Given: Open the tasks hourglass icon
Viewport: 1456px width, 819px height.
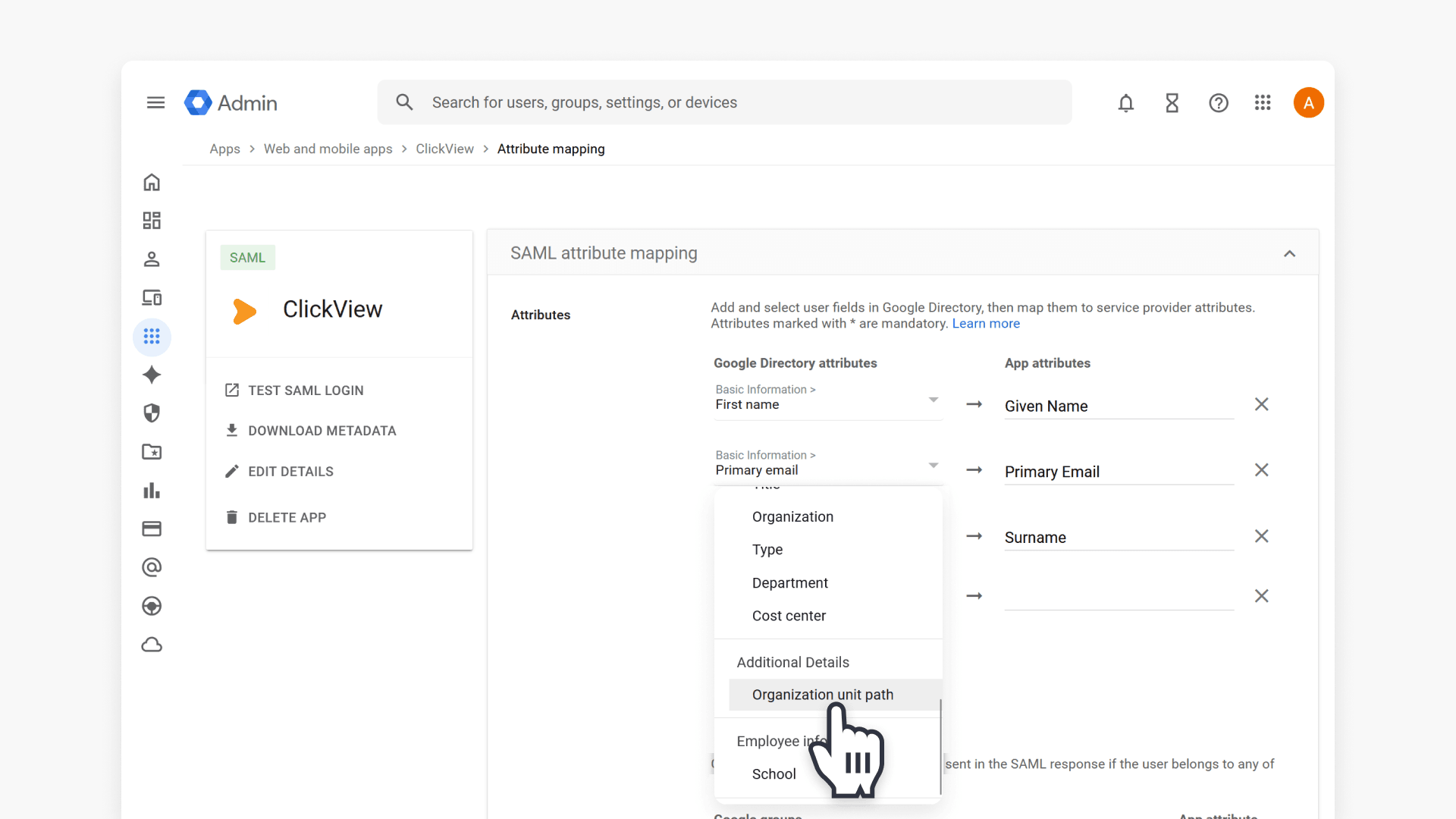Looking at the screenshot, I should click(1172, 102).
